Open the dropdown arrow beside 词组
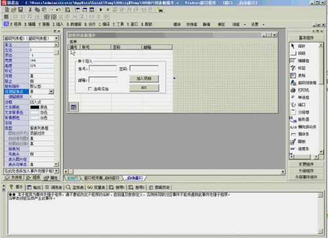The width and height of the screenshot is (328, 238). 245,24
